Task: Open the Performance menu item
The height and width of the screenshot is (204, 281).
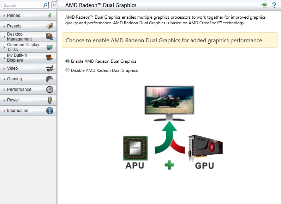Action: tap(28, 89)
